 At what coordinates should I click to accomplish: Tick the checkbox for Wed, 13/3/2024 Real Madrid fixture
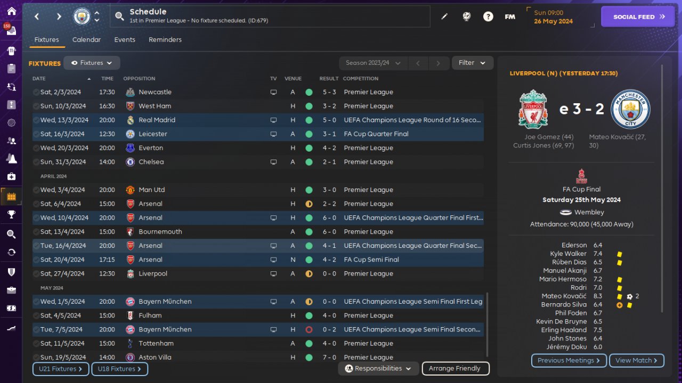pyautogui.click(x=36, y=120)
